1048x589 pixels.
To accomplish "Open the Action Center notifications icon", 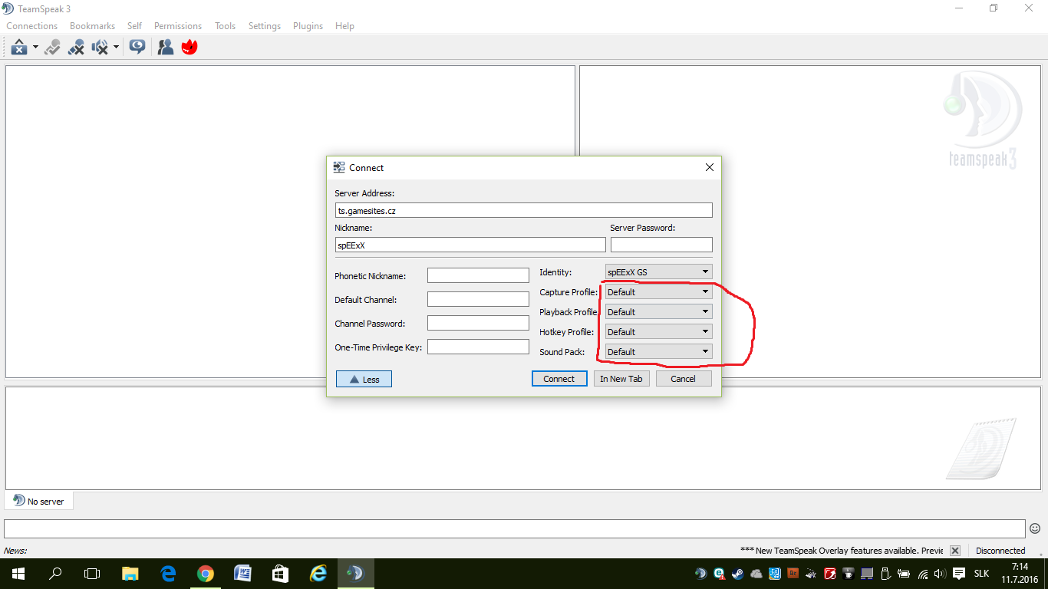I will click(959, 574).
